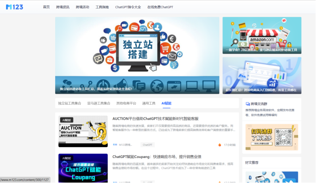Open the ChatGPT赋能Coupang article thumbnail
This screenshot has width=316, height=183.
point(83,168)
